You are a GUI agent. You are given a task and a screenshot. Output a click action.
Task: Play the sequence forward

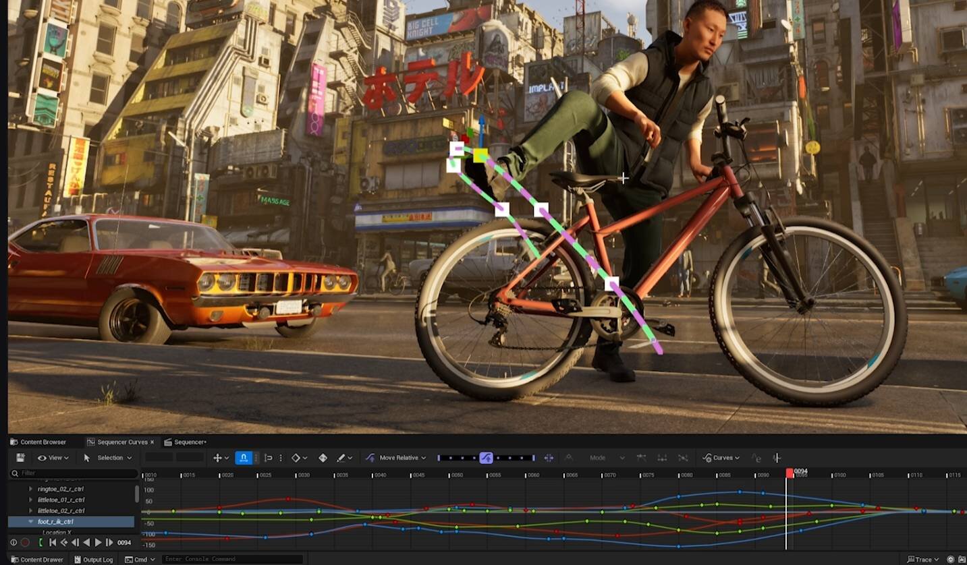point(98,542)
